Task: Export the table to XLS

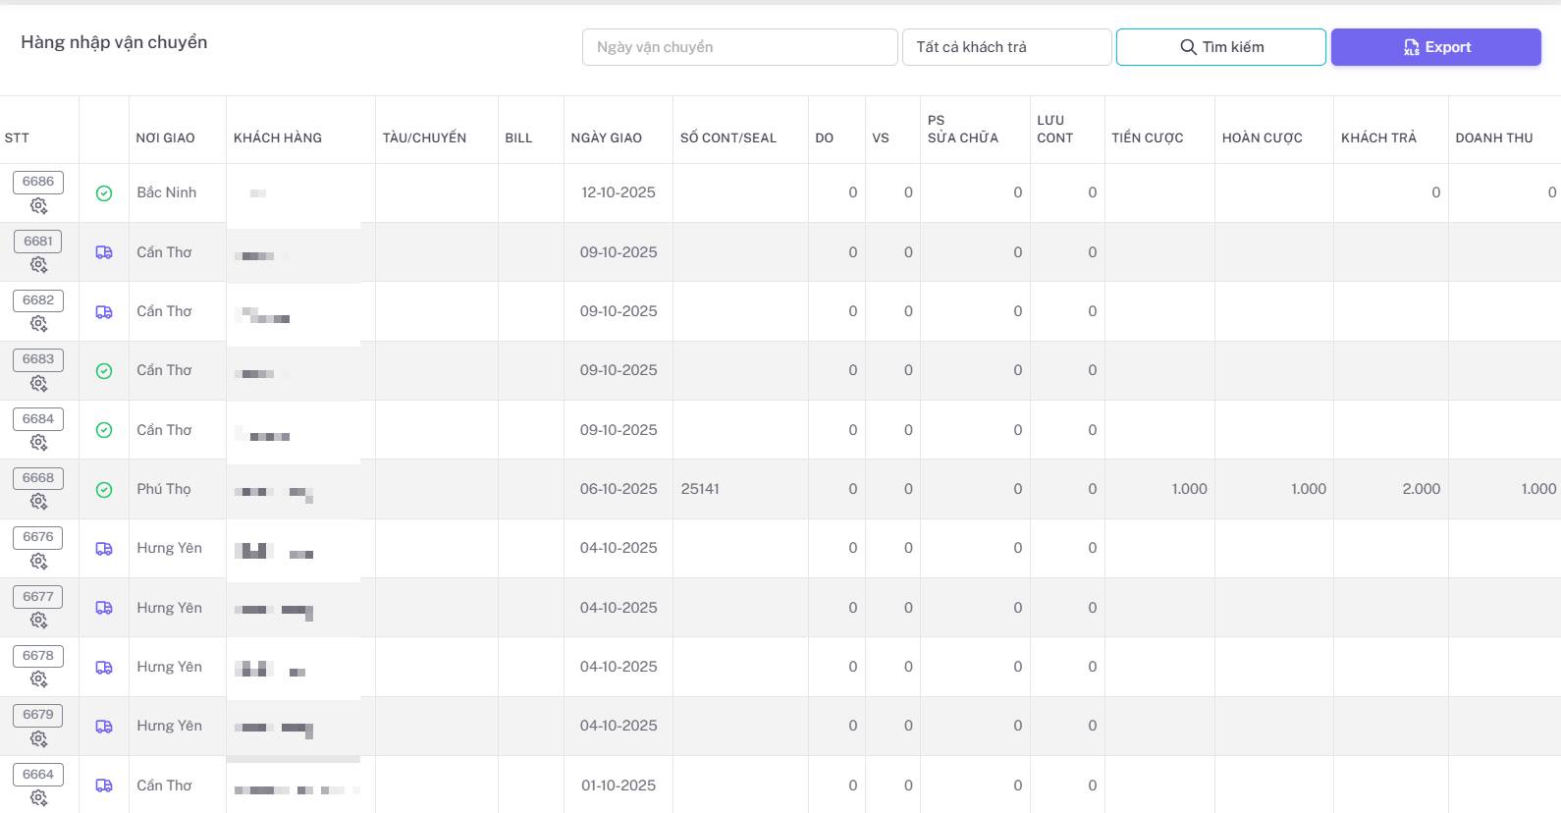Action: [x=1435, y=47]
